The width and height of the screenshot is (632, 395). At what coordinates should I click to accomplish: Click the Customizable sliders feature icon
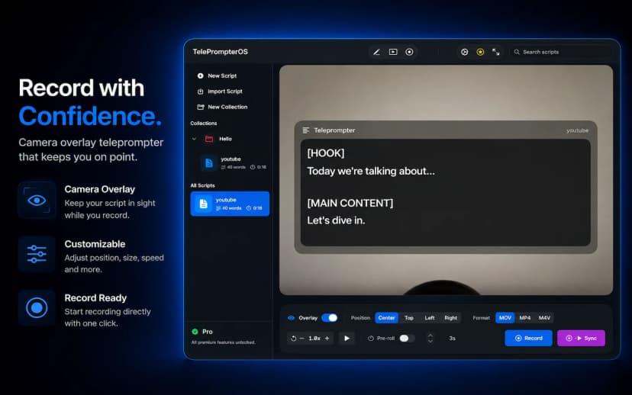coord(37,254)
